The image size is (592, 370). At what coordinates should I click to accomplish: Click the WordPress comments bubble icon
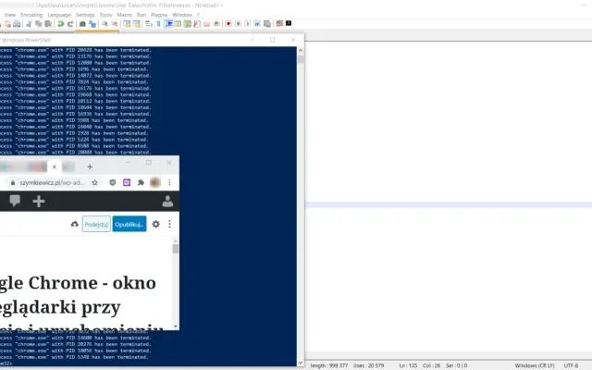[15, 201]
